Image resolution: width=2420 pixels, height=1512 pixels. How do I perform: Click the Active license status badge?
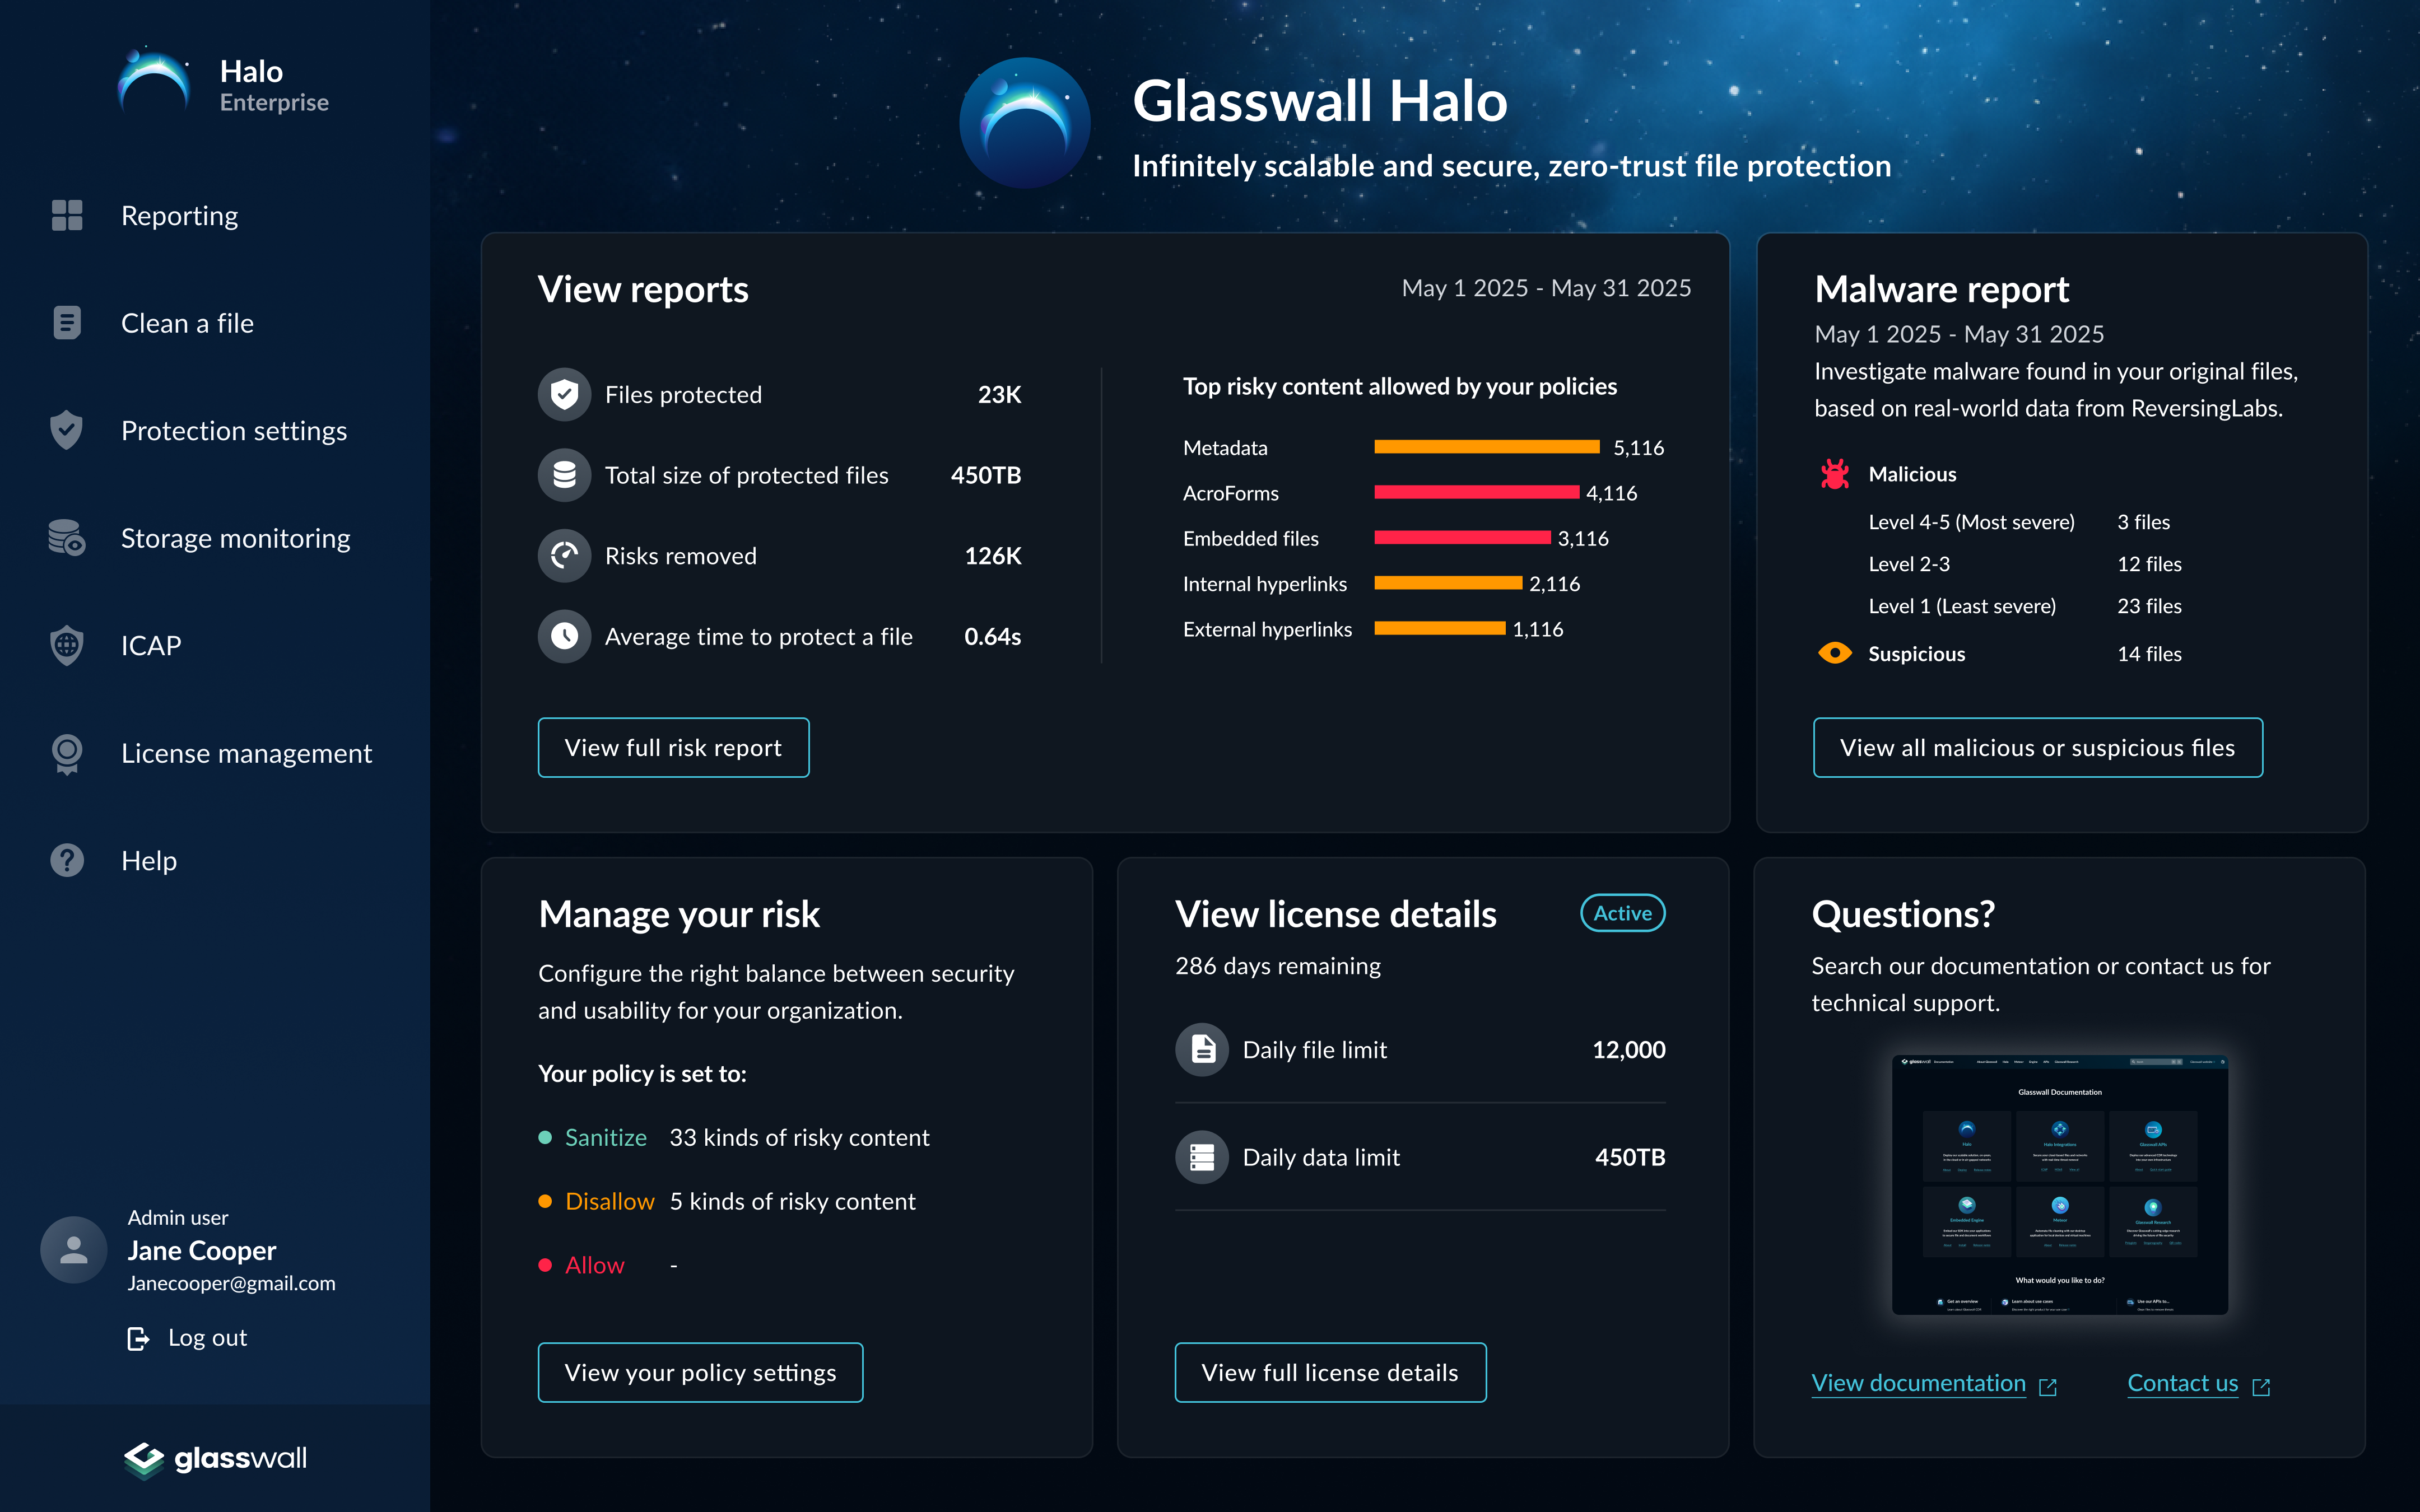click(1623, 913)
